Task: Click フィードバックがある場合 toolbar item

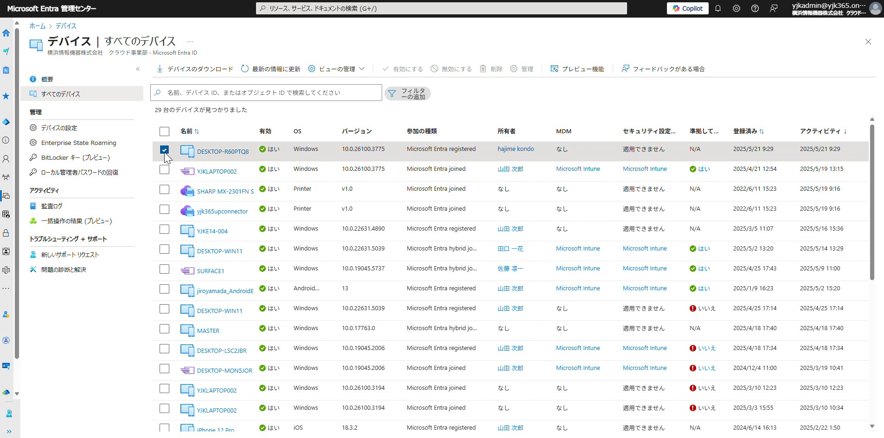Action: click(x=663, y=69)
